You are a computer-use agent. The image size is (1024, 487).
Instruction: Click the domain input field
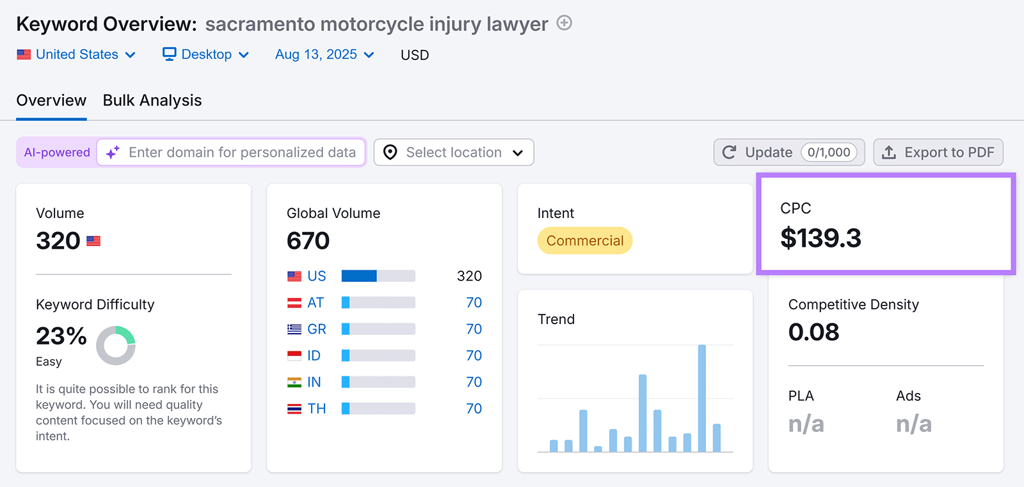[x=242, y=153]
